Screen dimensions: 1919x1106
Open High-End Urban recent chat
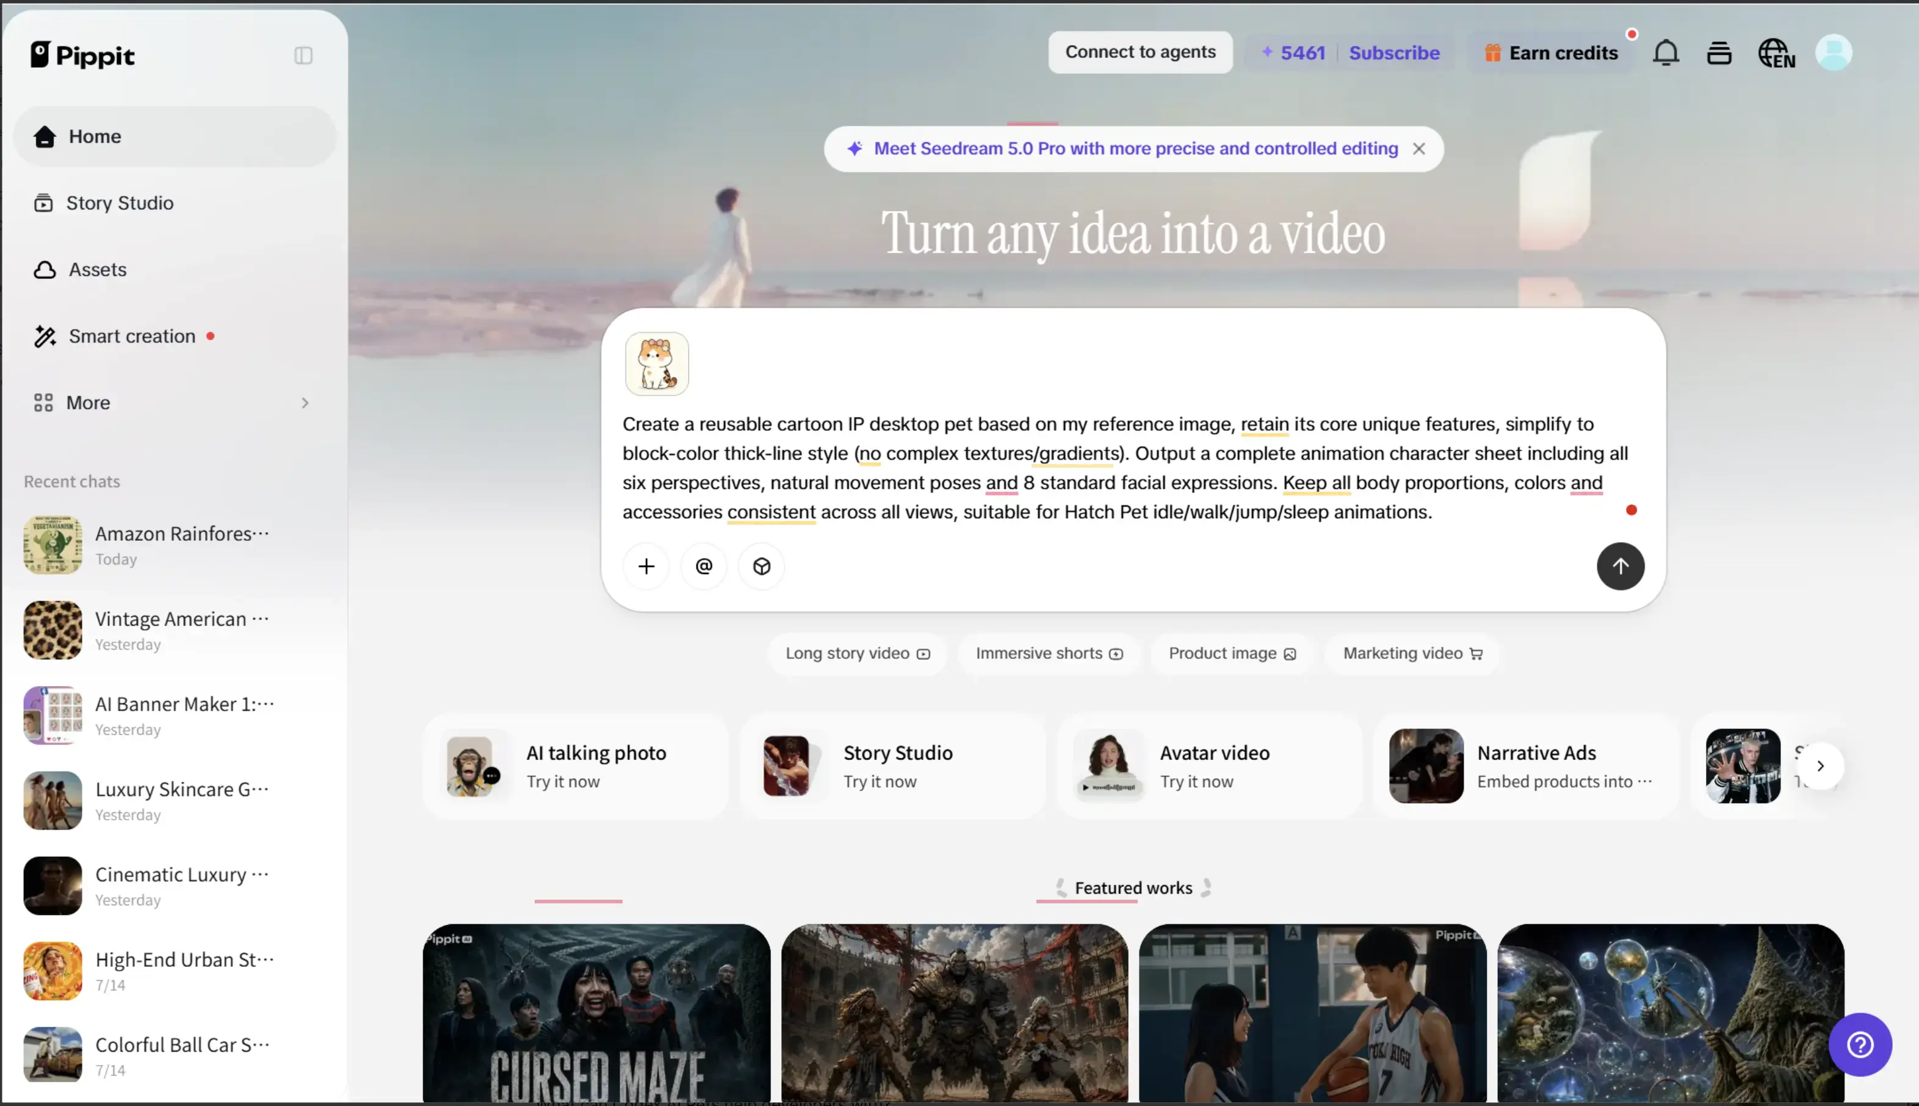click(x=174, y=970)
